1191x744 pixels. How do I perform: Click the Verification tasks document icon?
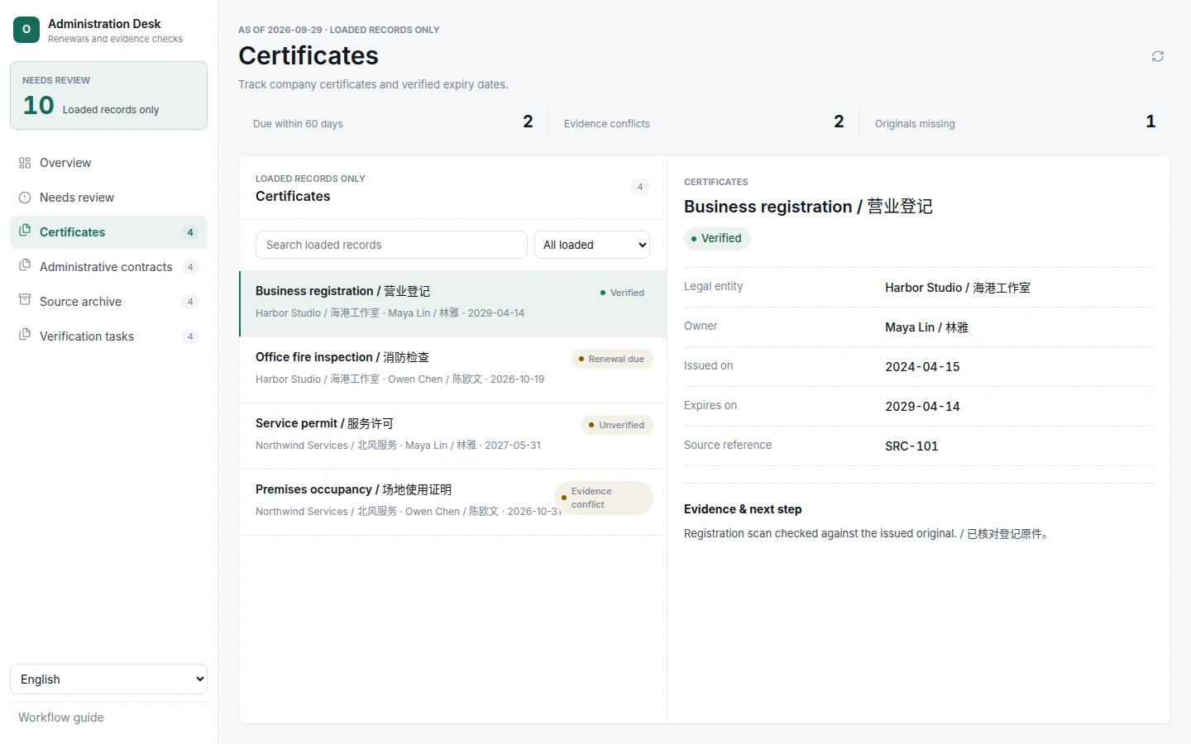point(25,335)
